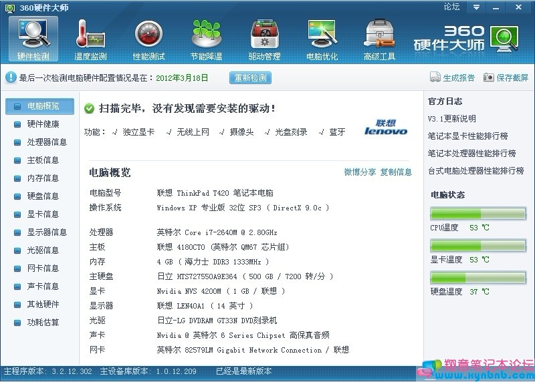This screenshot has height=382, width=535.
Task: Click 保存截屏 to save screenshot
Action: [512, 77]
